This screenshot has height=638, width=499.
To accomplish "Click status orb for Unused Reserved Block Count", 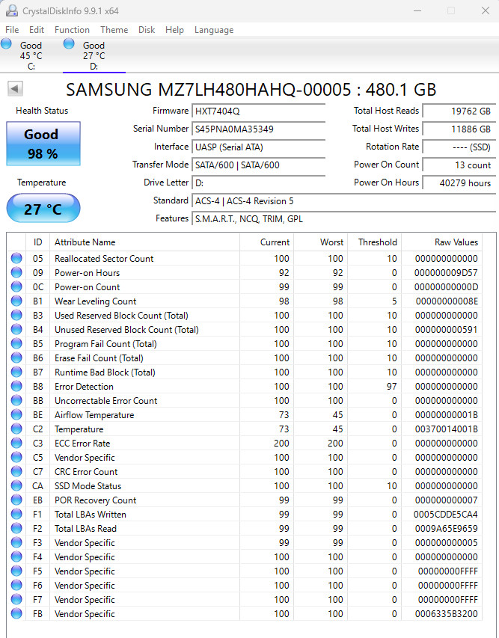I will click(x=16, y=330).
